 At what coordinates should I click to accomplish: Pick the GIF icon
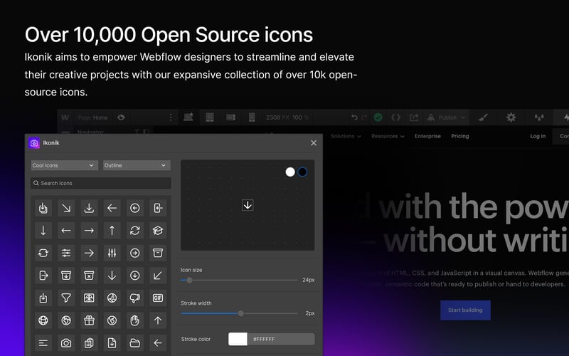click(157, 298)
